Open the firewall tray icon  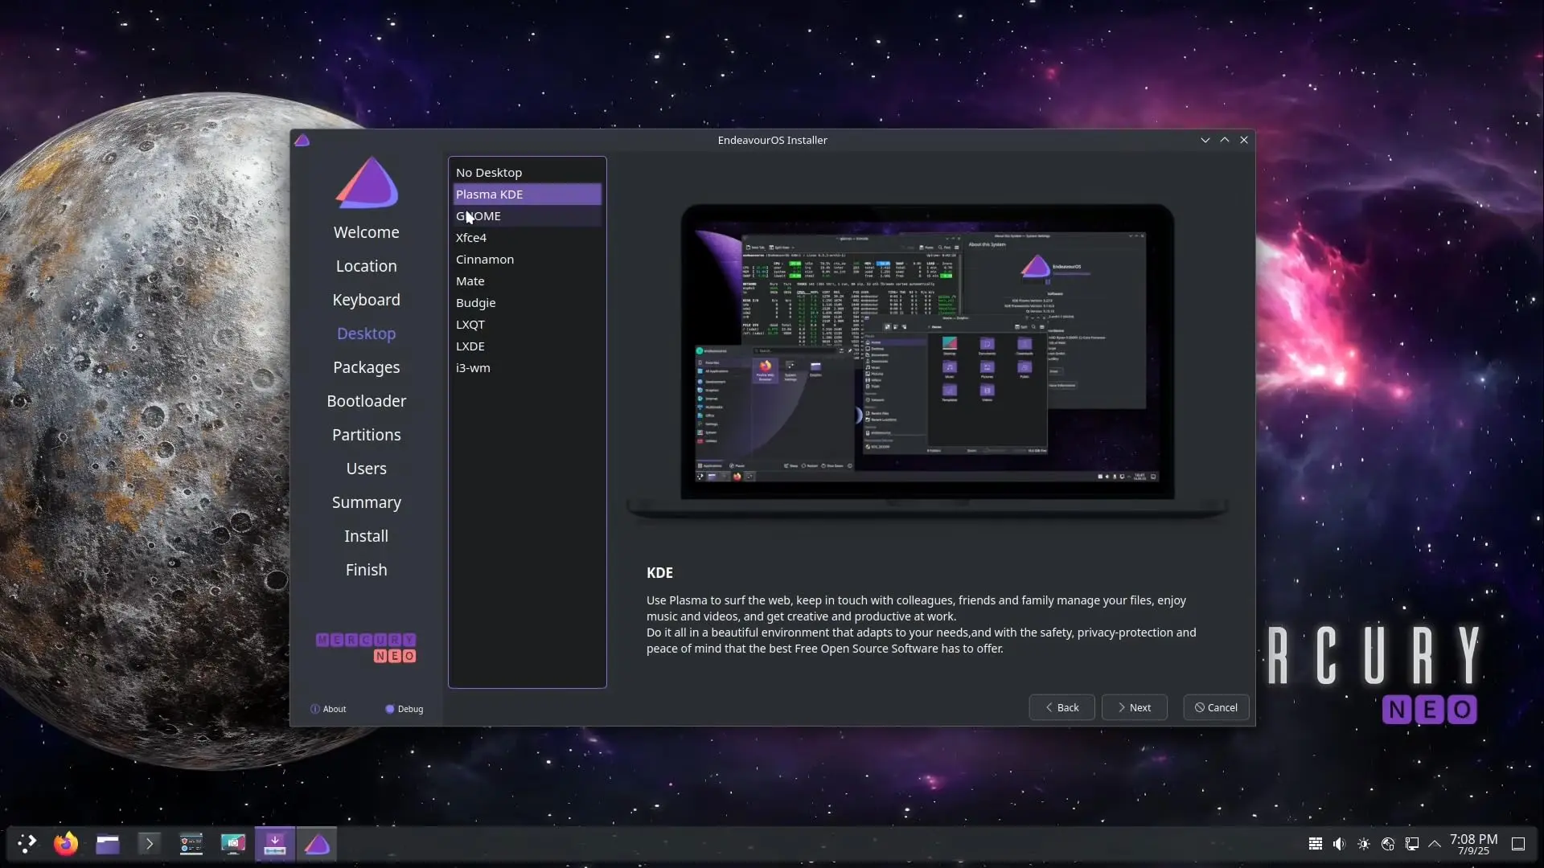(1316, 844)
